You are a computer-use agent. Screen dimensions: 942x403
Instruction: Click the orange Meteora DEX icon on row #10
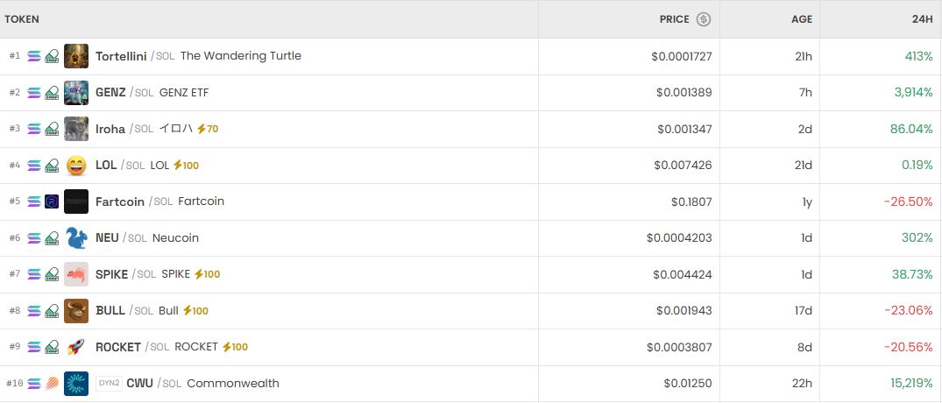point(52,384)
